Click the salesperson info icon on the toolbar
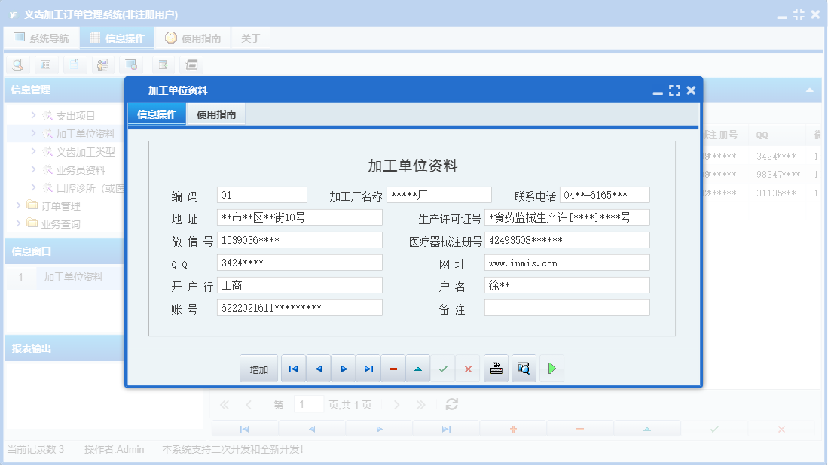 point(102,65)
